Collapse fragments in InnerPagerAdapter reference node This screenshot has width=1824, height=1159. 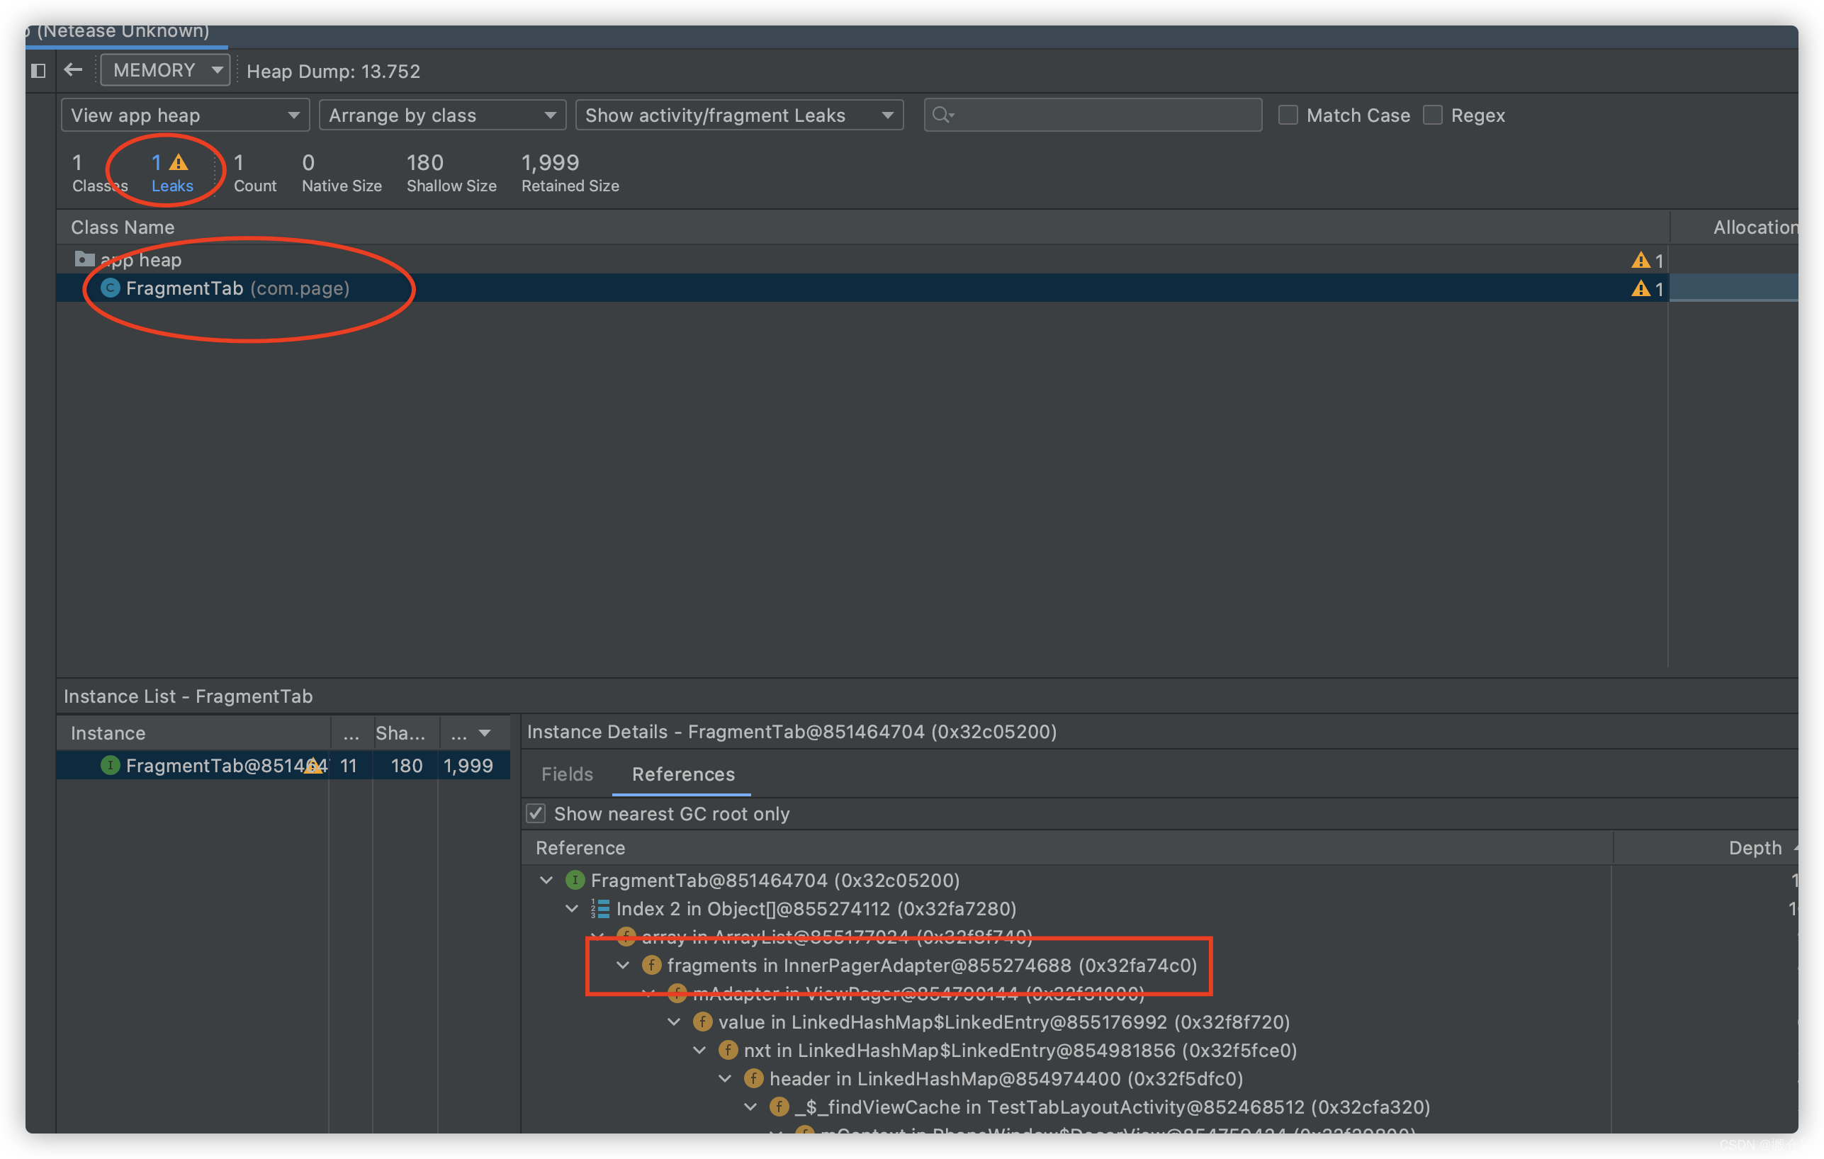pos(624,965)
